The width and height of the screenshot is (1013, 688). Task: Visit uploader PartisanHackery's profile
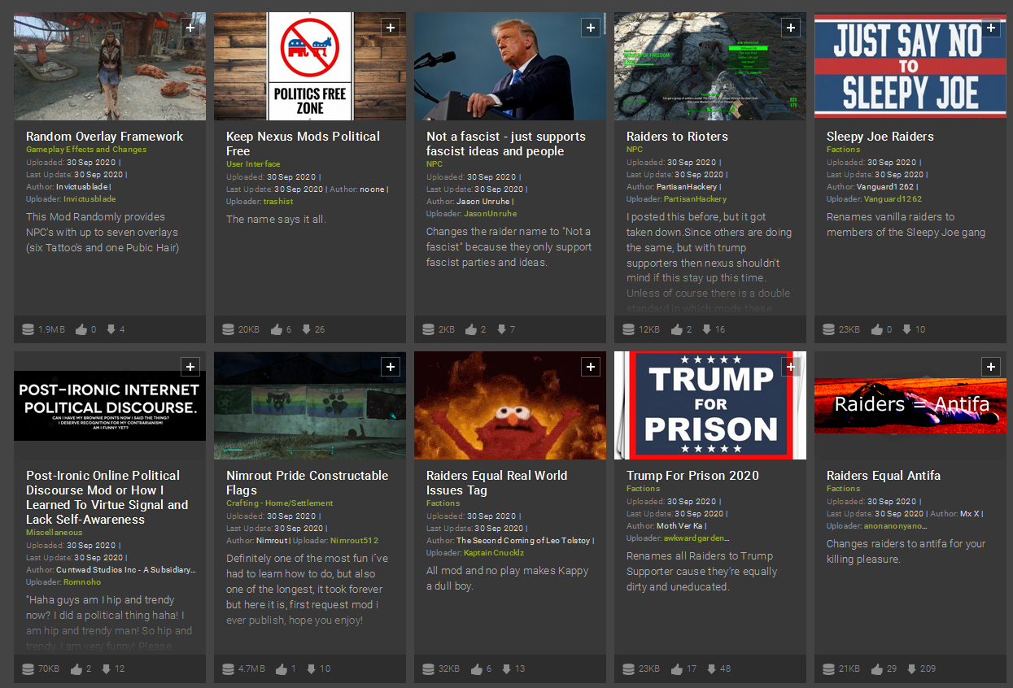695,199
